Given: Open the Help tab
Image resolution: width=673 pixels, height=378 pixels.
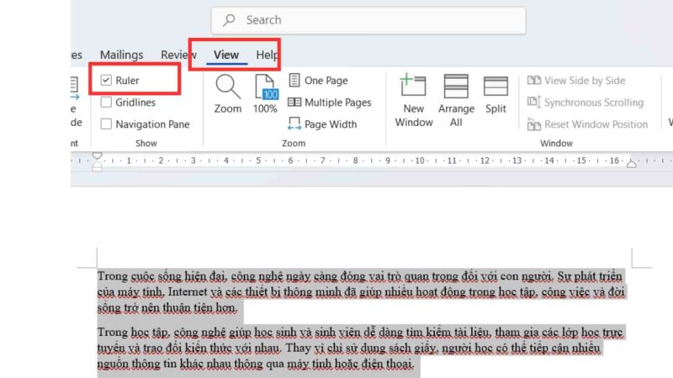Looking at the screenshot, I should 267,55.
